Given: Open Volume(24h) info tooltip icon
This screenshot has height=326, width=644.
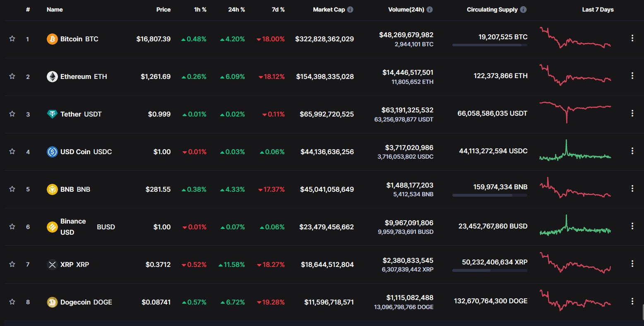Looking at the screenshot, I should pyautogui.click(x=430, y=10).
